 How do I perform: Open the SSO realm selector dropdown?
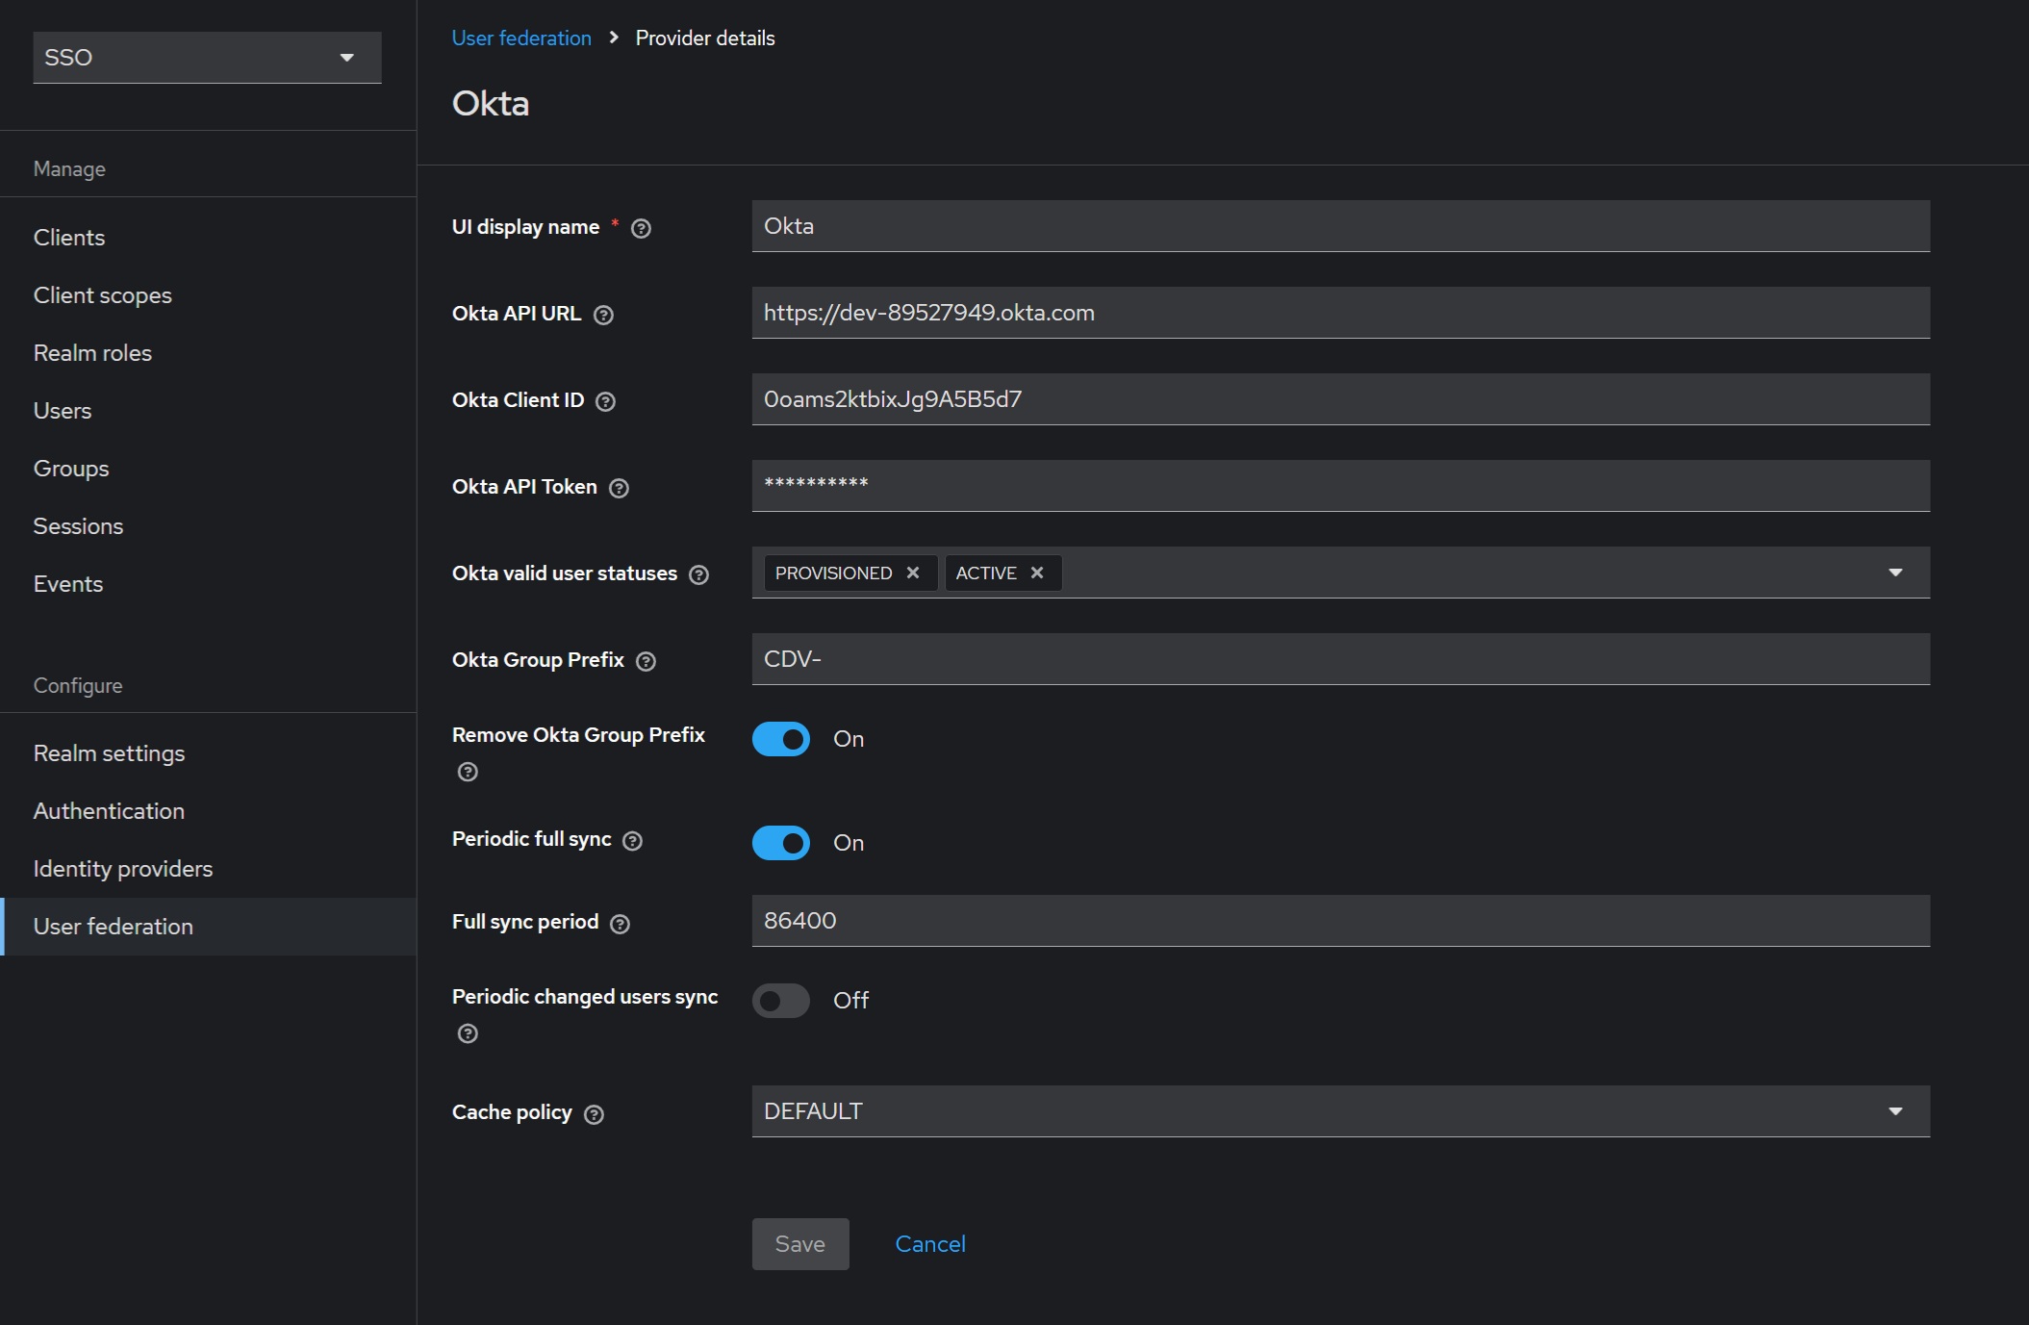207,58
